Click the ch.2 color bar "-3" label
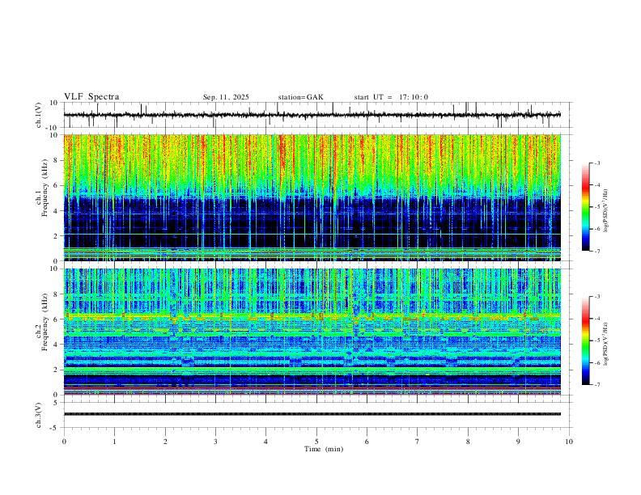The image size is (641, 495). 596,297
